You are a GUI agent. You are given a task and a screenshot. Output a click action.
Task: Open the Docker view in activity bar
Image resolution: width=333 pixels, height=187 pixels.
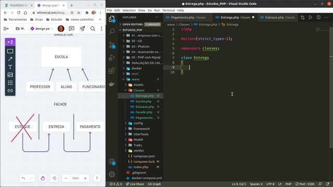coord(112,84)
